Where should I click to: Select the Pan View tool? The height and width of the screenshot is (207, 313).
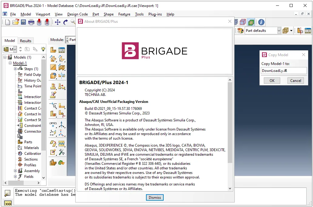(57, 22)
